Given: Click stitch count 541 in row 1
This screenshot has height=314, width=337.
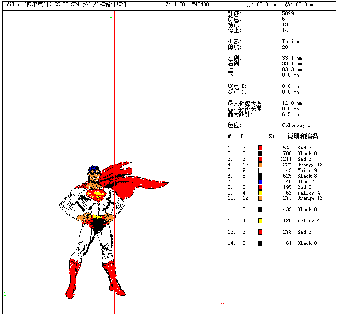Looking at the screenshot, I should pyautogui.click(x=287, y=148).
